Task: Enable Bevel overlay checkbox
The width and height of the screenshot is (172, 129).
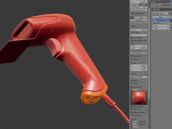Action: [x=140, y=124]
